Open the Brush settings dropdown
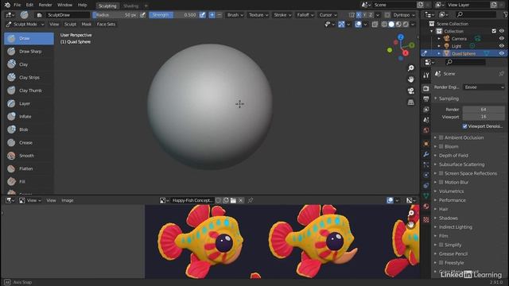Image resolution: width=509 pixels, height=286 pixels. [x=235, y=15]
